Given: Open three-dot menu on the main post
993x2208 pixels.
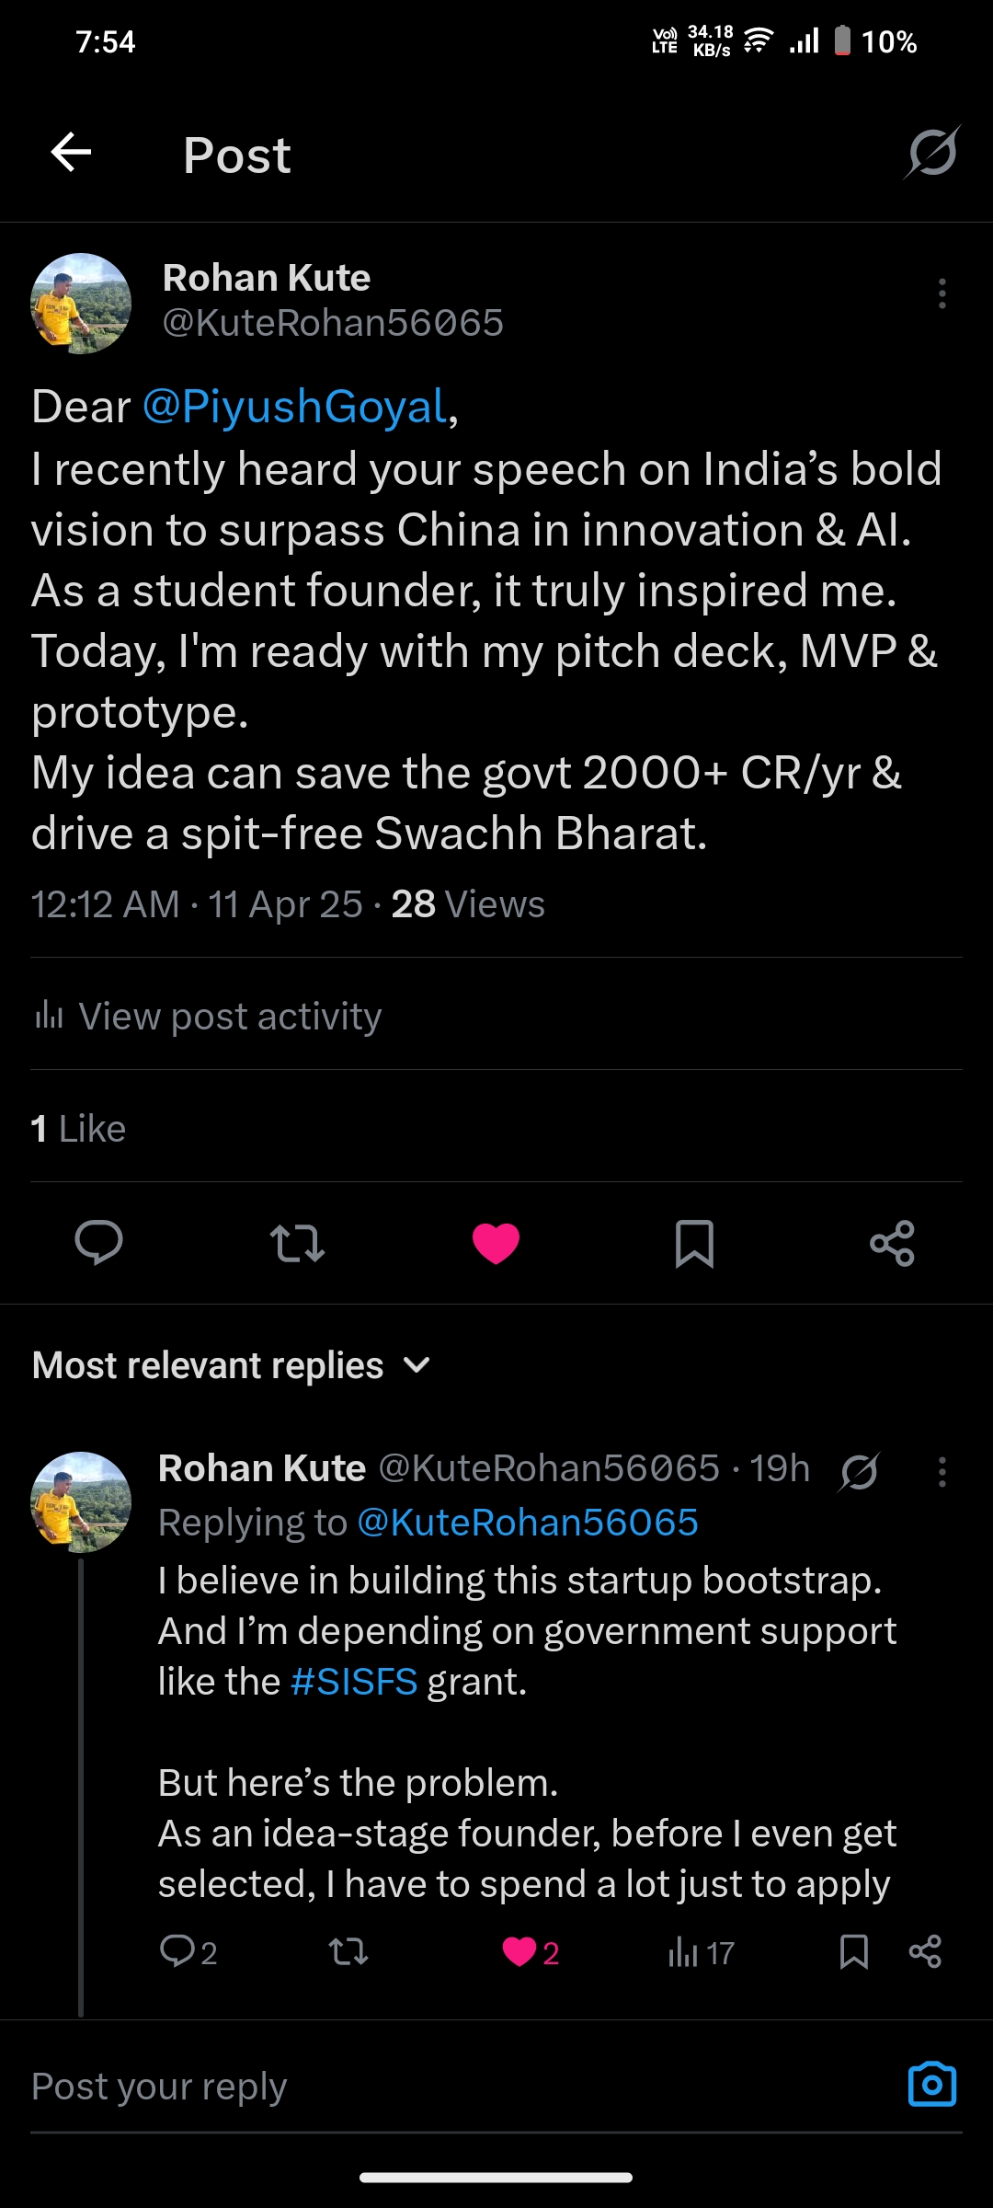Looking at the screenshot, I should click(942, 293).
